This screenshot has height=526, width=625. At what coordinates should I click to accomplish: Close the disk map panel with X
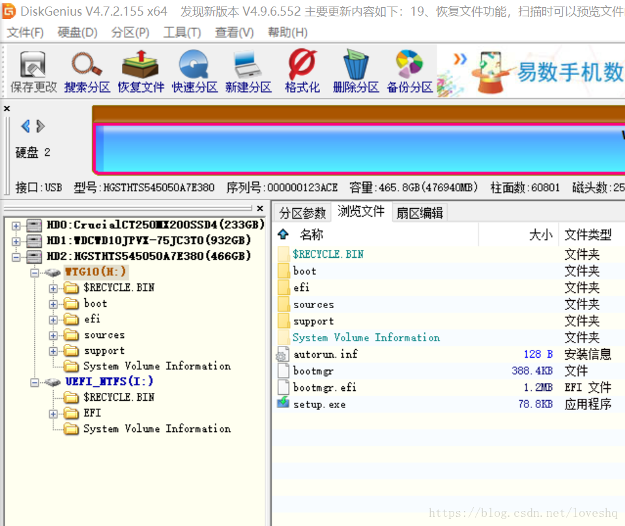[7, 108]
